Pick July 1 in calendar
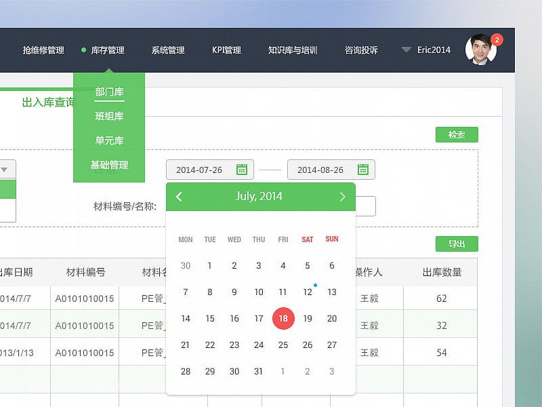The width and height of the screenshot is (542, 407). 209,265
